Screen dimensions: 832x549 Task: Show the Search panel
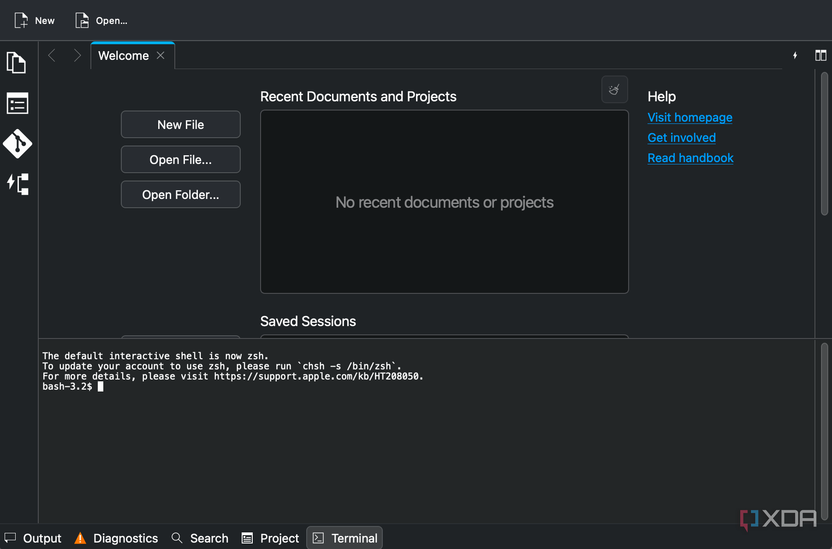point(200,538)
